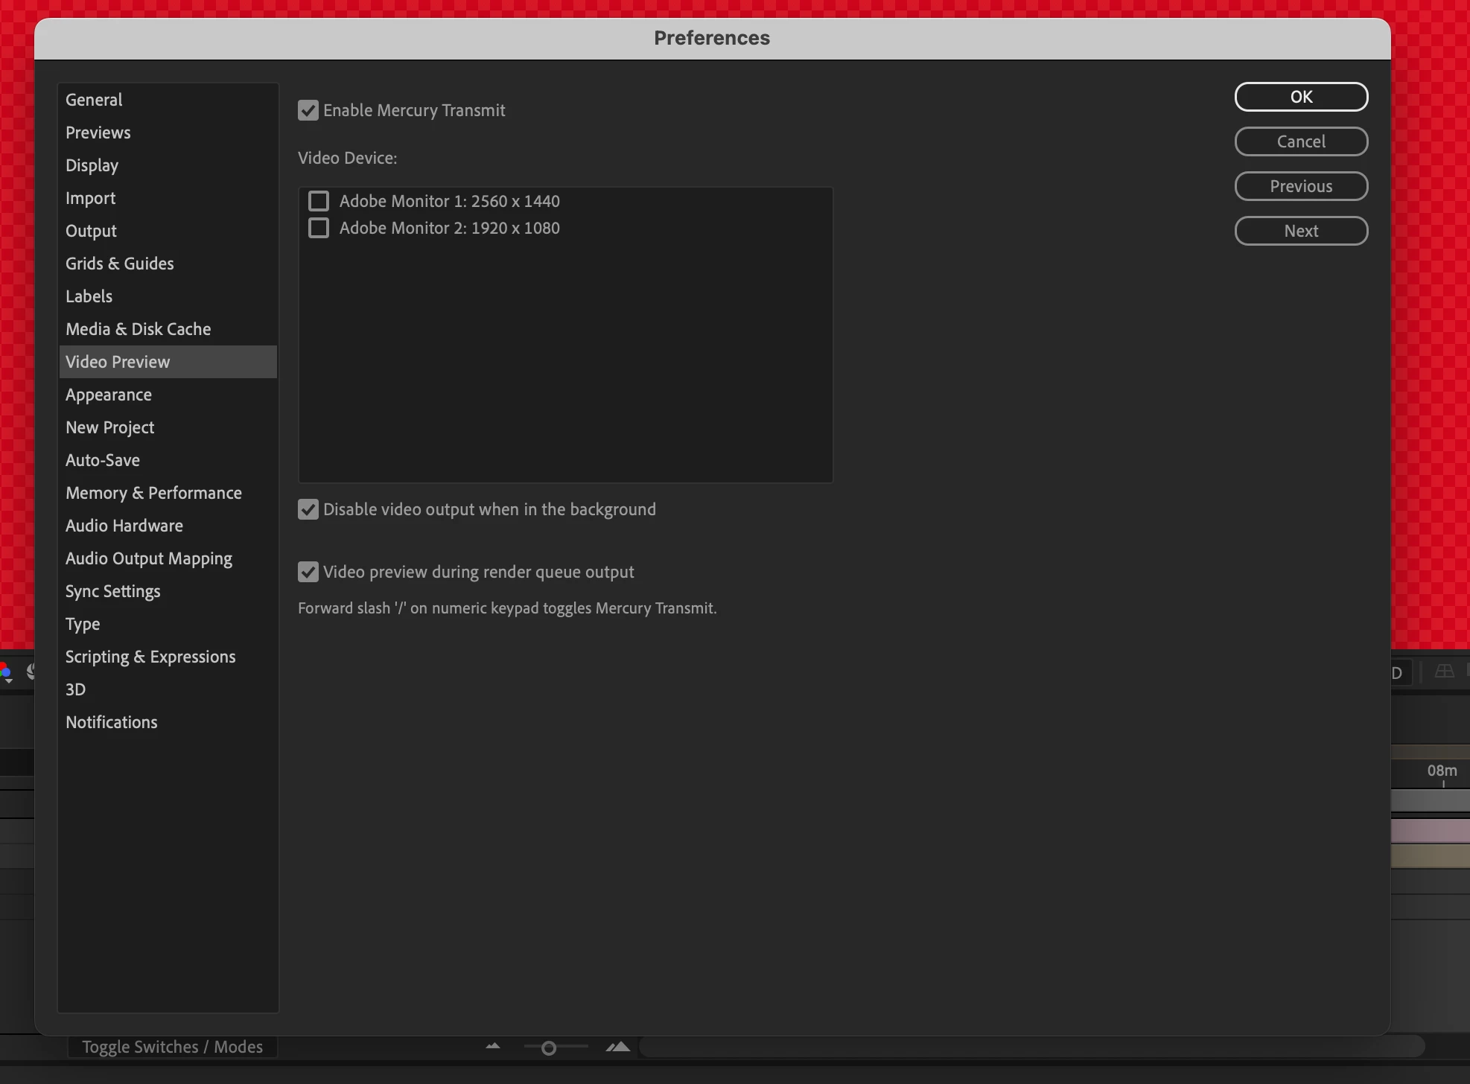This screenshot has width=1470, height=1084.
Task: Select the General preferences category
Action: [x=94, y=100]
